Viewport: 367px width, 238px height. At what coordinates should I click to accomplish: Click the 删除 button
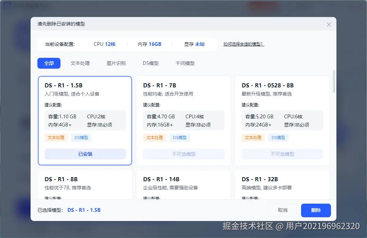pos(316,210)
